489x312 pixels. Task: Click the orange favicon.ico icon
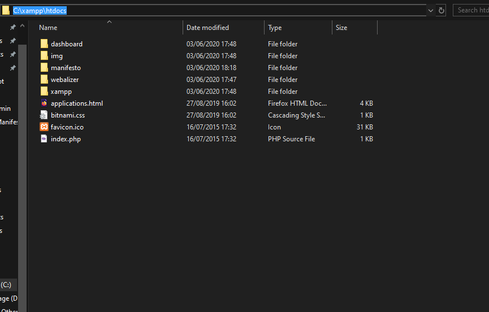[44, 127]
